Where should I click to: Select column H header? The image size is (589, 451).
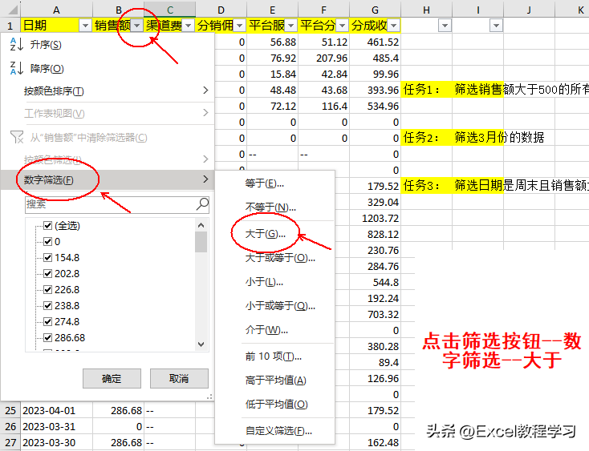(426, 10)
